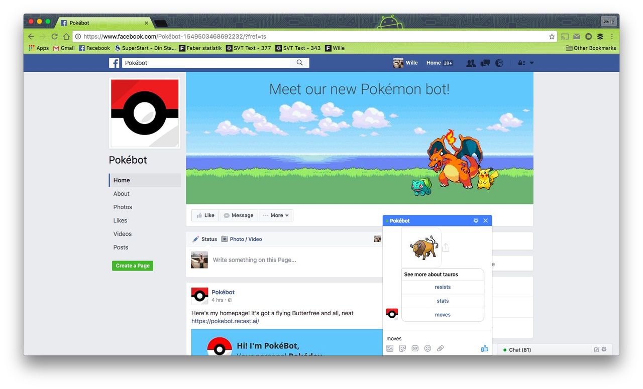Click the Chrome cast extension icon
This screenshot has height=389, width=643.
[x=565, y=37]
